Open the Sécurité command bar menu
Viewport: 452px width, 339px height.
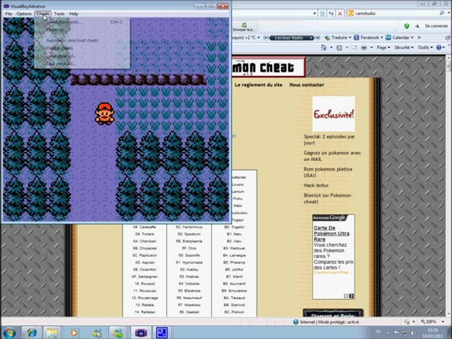point(404,48)
